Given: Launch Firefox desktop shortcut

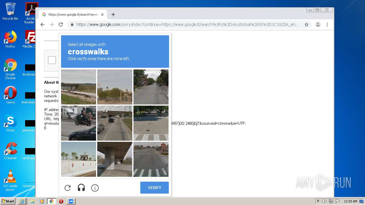Looking at the screenshot, I should [10, 40].
